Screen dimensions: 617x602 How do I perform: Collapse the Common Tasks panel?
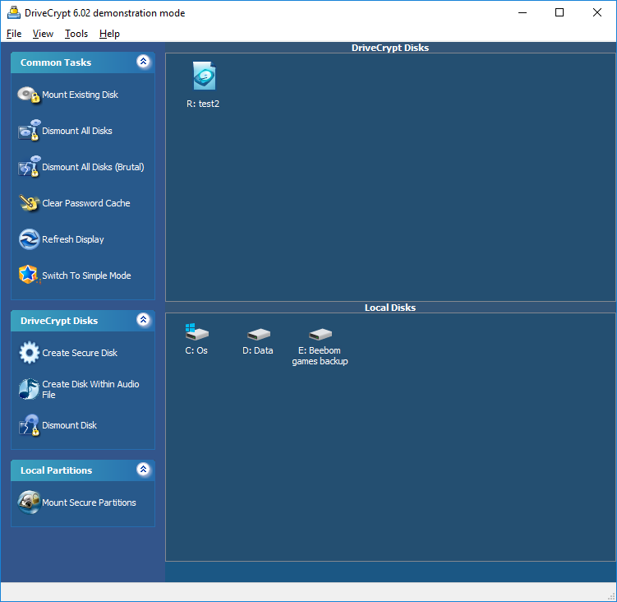143,62
